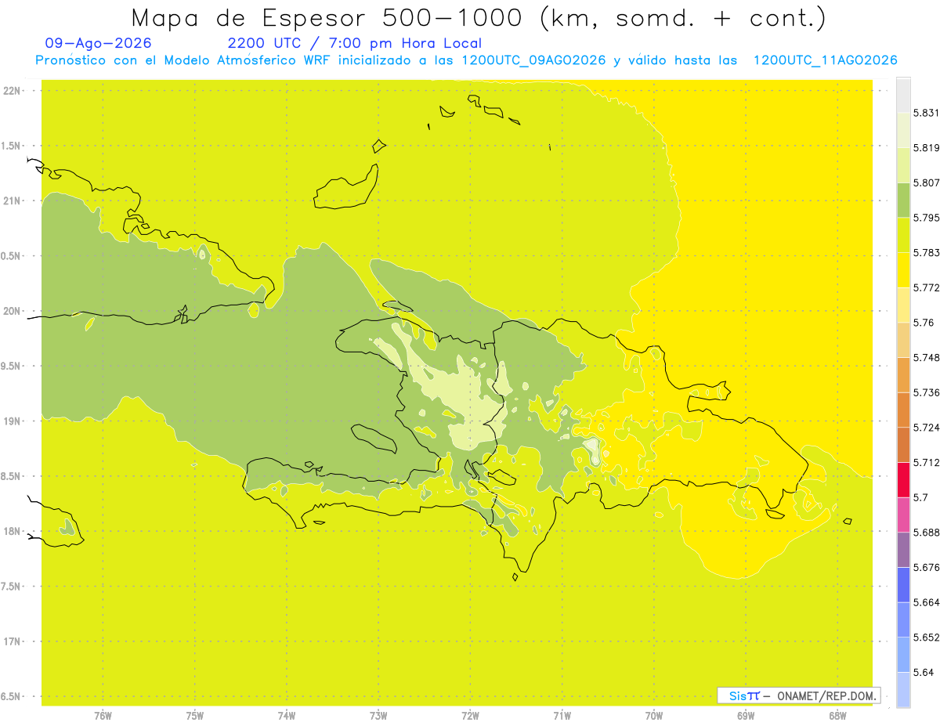This screenshot has height=726, width=940.
Task: Select the palest blue swatch below 5.64
Action: tap(903, 690)
